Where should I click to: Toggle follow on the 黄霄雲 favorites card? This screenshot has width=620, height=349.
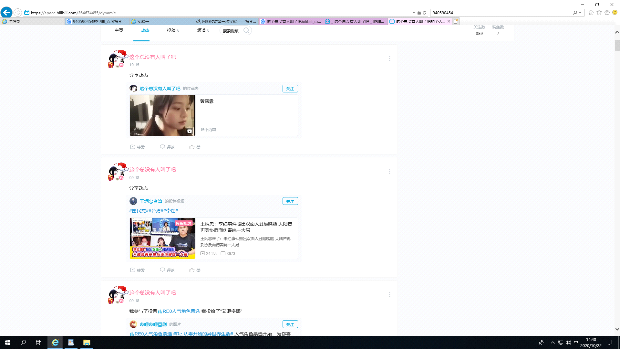tap(290, 89)
